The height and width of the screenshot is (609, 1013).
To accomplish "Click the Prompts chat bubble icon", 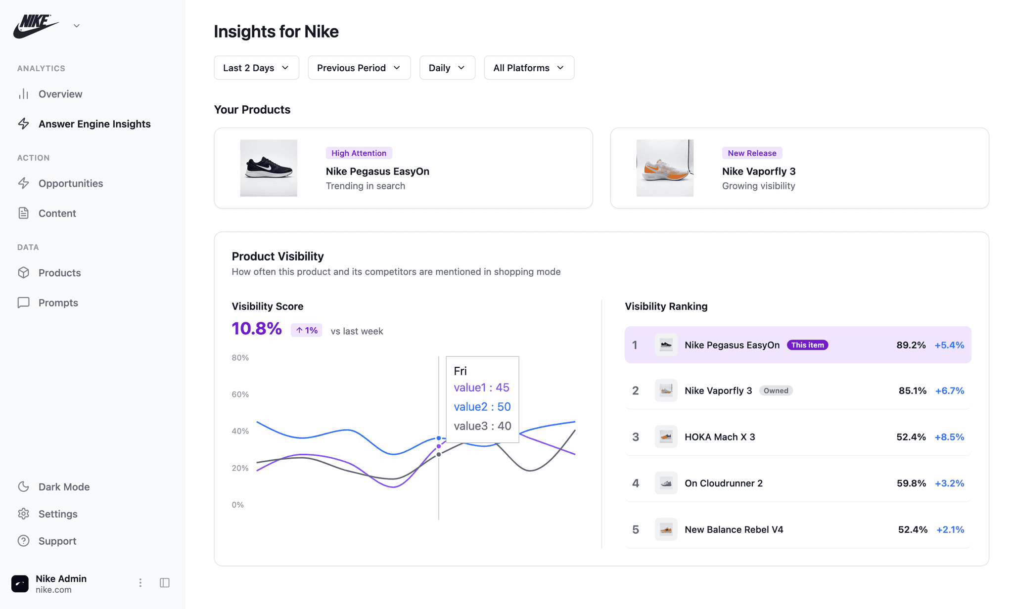I will click(x=23, y=303).
